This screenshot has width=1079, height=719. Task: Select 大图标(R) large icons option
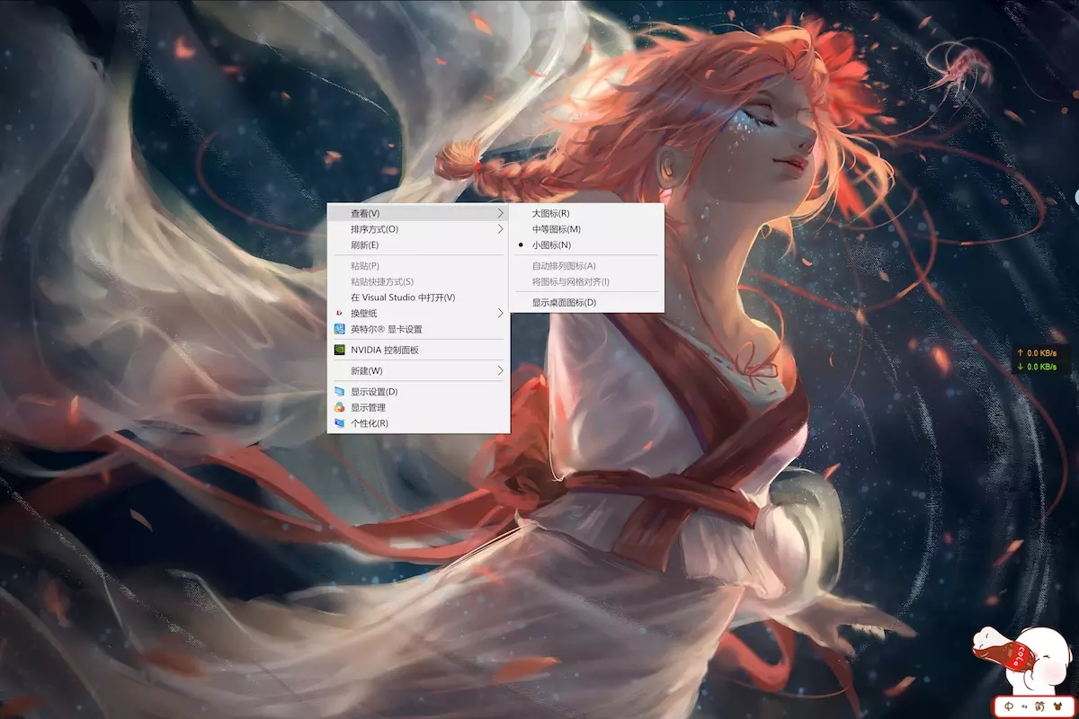pyautogui.click(x=586, y=213)
